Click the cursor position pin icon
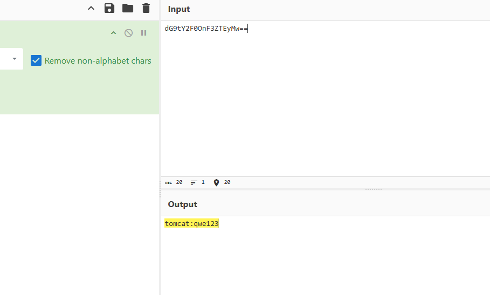 click(x=216, y=182)
